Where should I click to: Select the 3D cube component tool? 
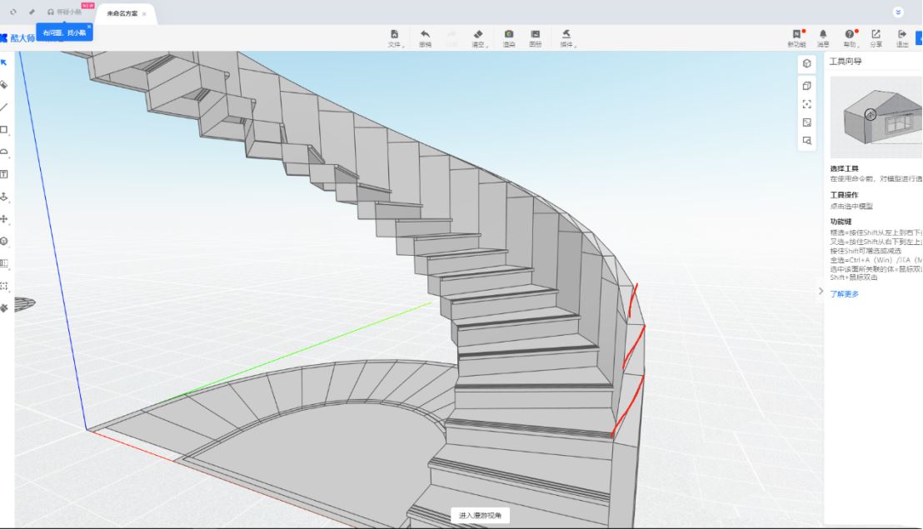pos(3,242)
